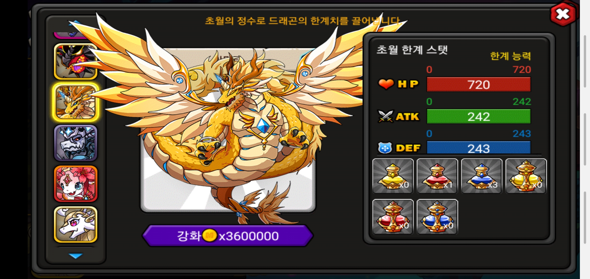Select the large blue essence potion
Viewport: 590px width, 279px height.
pos(437,217)
